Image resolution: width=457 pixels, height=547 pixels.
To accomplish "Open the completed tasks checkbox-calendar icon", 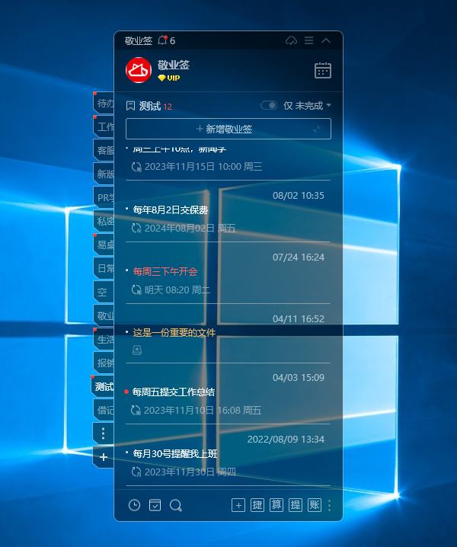I will [x=155, y=505].
